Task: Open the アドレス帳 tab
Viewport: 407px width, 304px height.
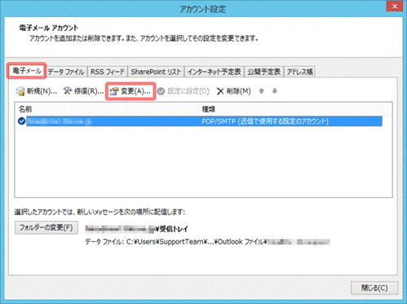Action: pyautogui.click(x=299, y=72)
